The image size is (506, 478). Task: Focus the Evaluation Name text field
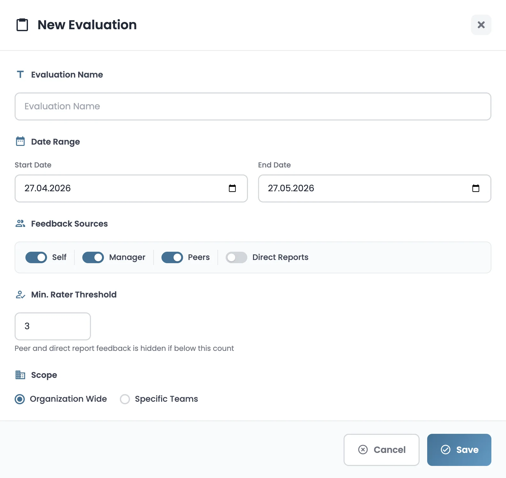pos(253,106)
